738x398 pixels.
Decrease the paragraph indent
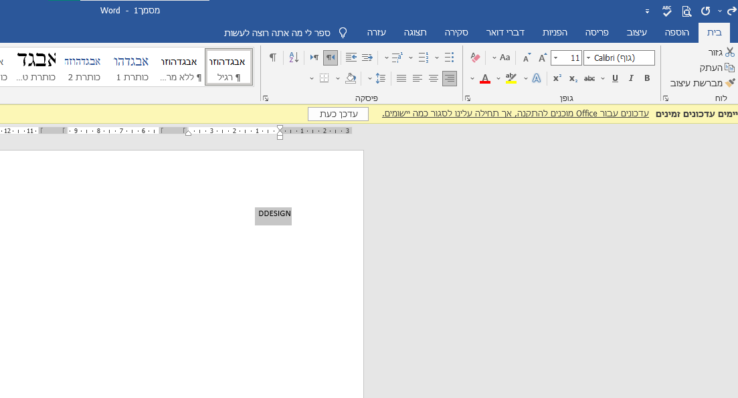(x=367, y=58)
